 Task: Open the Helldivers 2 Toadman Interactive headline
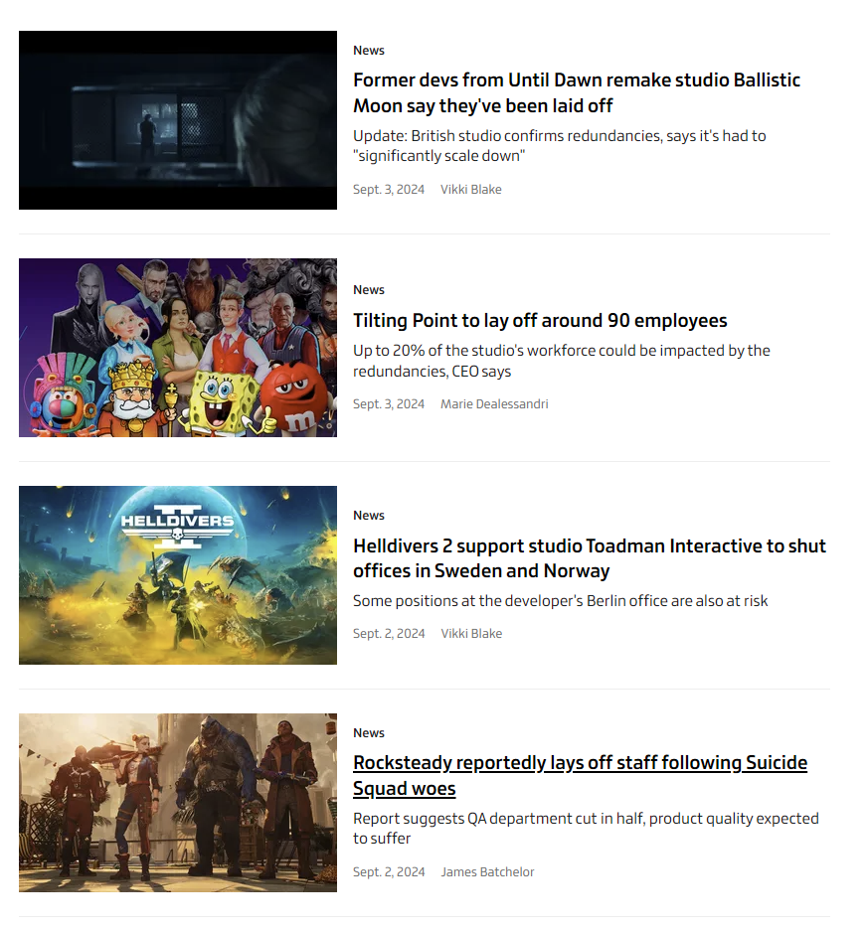tap(589, 558)
